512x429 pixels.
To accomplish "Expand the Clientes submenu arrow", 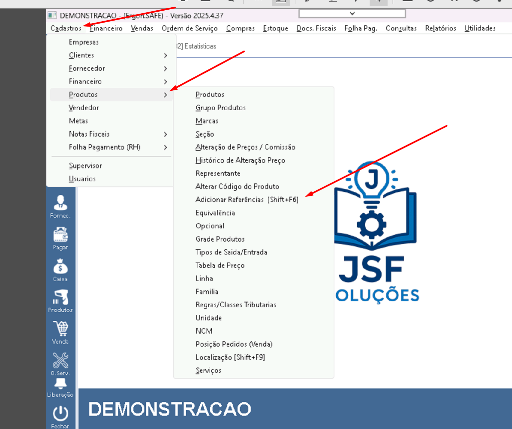I will (x=165, y=55).
